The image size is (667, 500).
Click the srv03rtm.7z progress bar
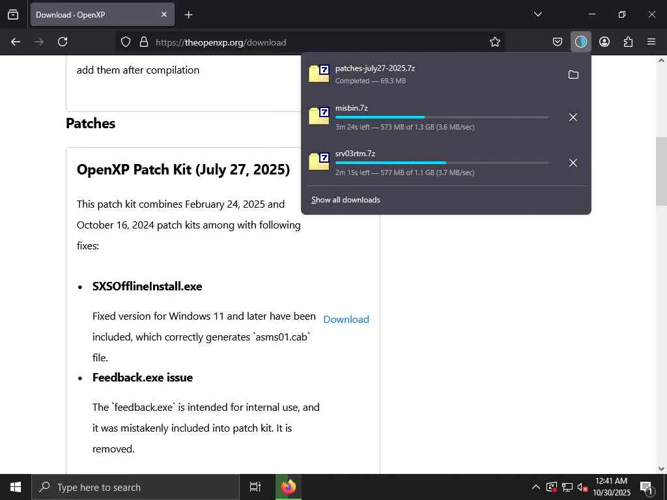442,162
